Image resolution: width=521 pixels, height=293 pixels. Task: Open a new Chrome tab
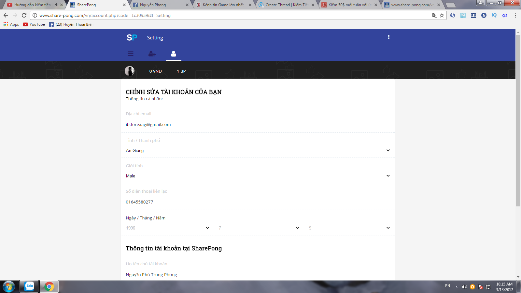pyautogui.click(x=451, y=5)
